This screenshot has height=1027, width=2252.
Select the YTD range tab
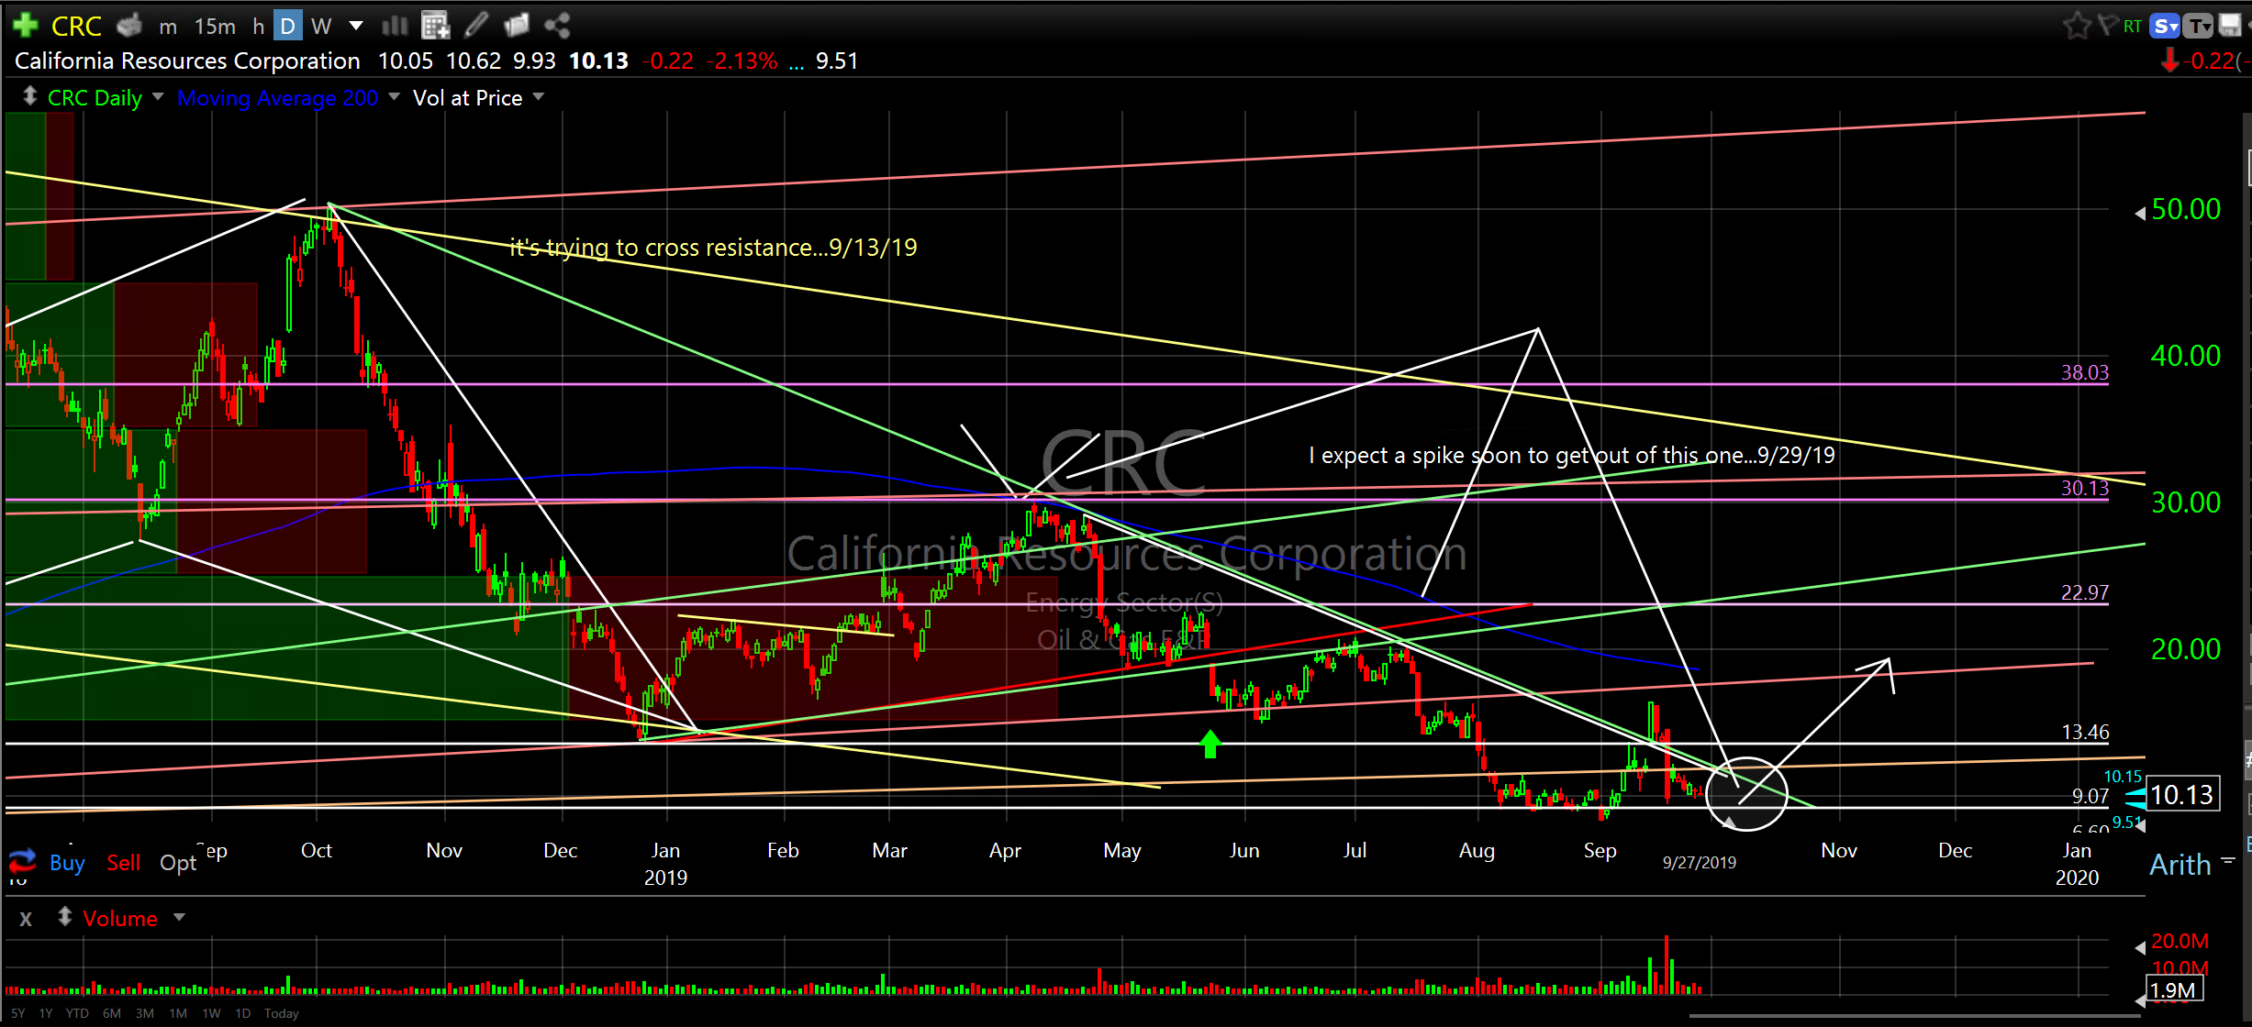(77, 1013)
